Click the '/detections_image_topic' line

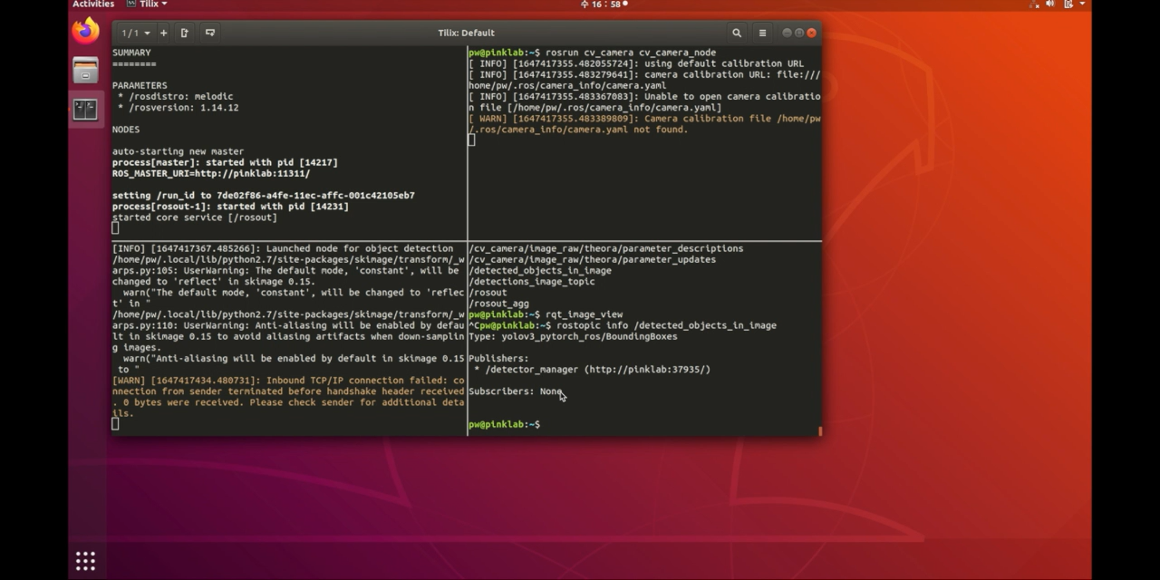(532, 281)
